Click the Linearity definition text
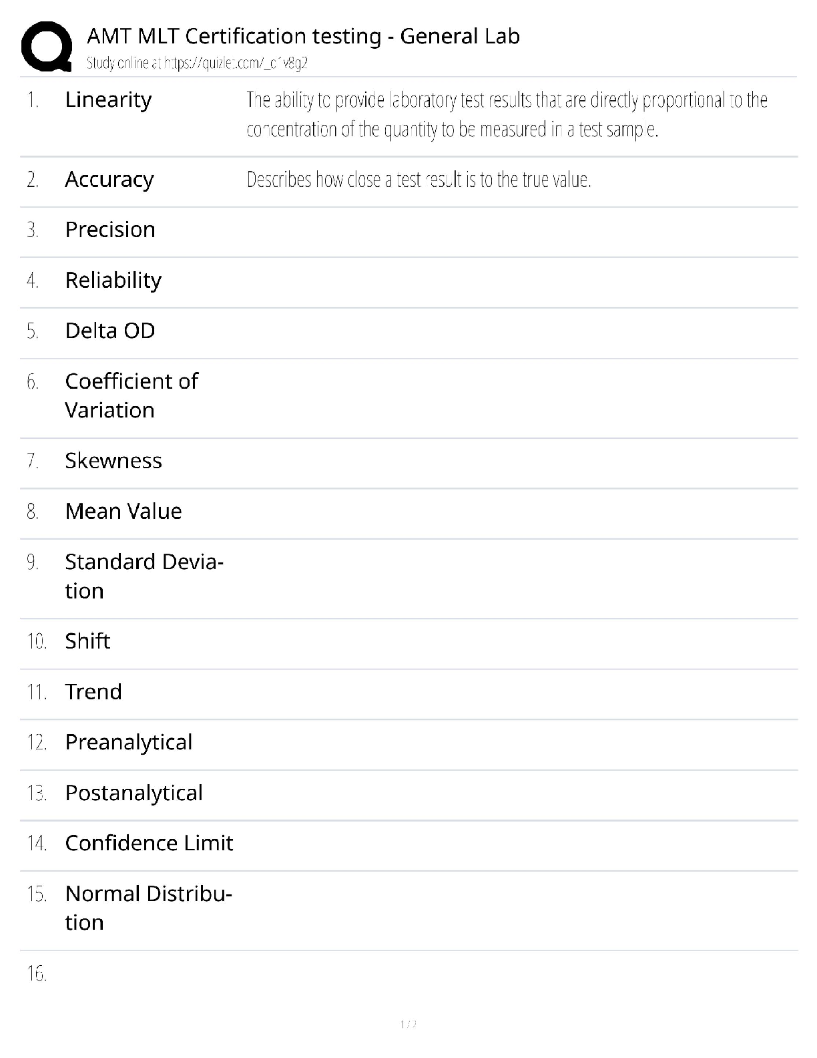The height and width of the screenshot is (1058, 817). click(x=507, y=115)
